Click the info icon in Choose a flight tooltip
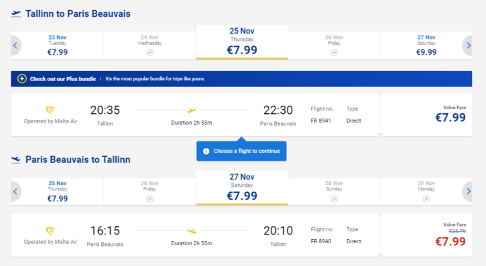 [x=206, y=151]
